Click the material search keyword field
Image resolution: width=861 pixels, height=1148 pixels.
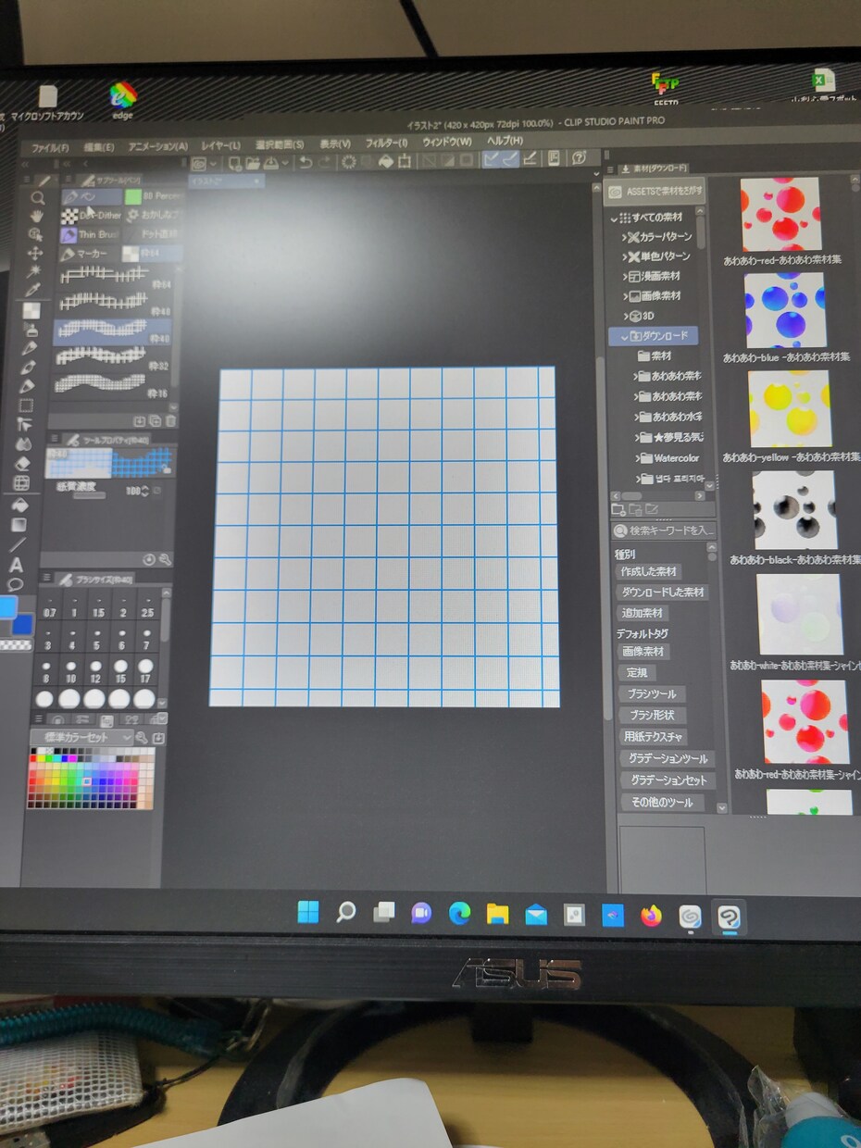tap(665, 530)
